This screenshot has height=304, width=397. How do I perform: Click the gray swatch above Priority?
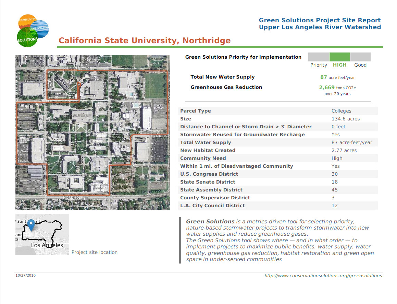pyautogui.click(x=319, y=57)
